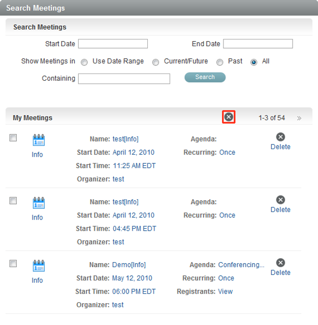Screen dimensions: 318x325
Task: Click Delete icon for the 11:25 AM meeting
Action: tap(280, 137)
